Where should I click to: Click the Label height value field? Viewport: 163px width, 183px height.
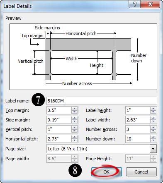(138, 110)
